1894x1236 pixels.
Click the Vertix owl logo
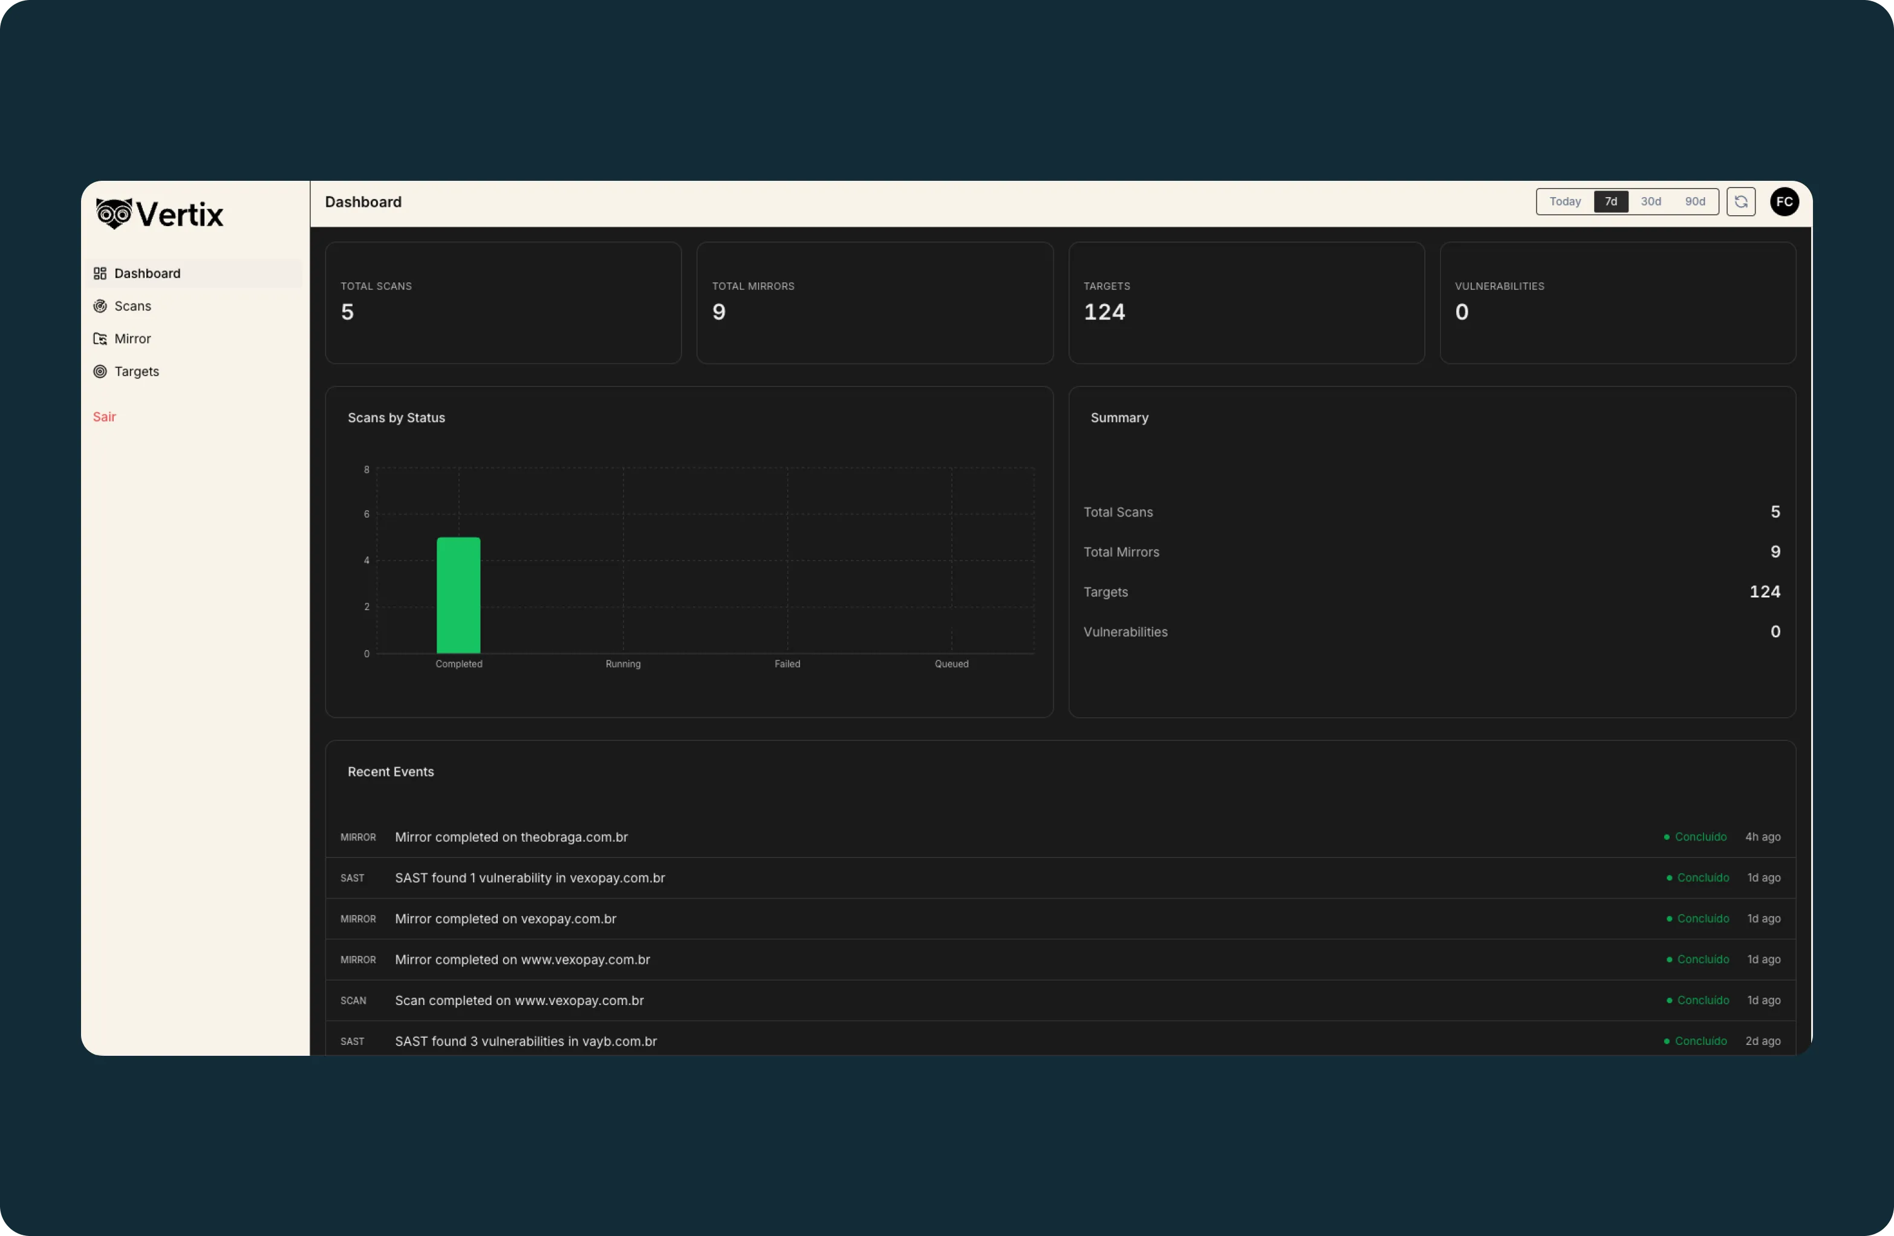tap(114, 213)
